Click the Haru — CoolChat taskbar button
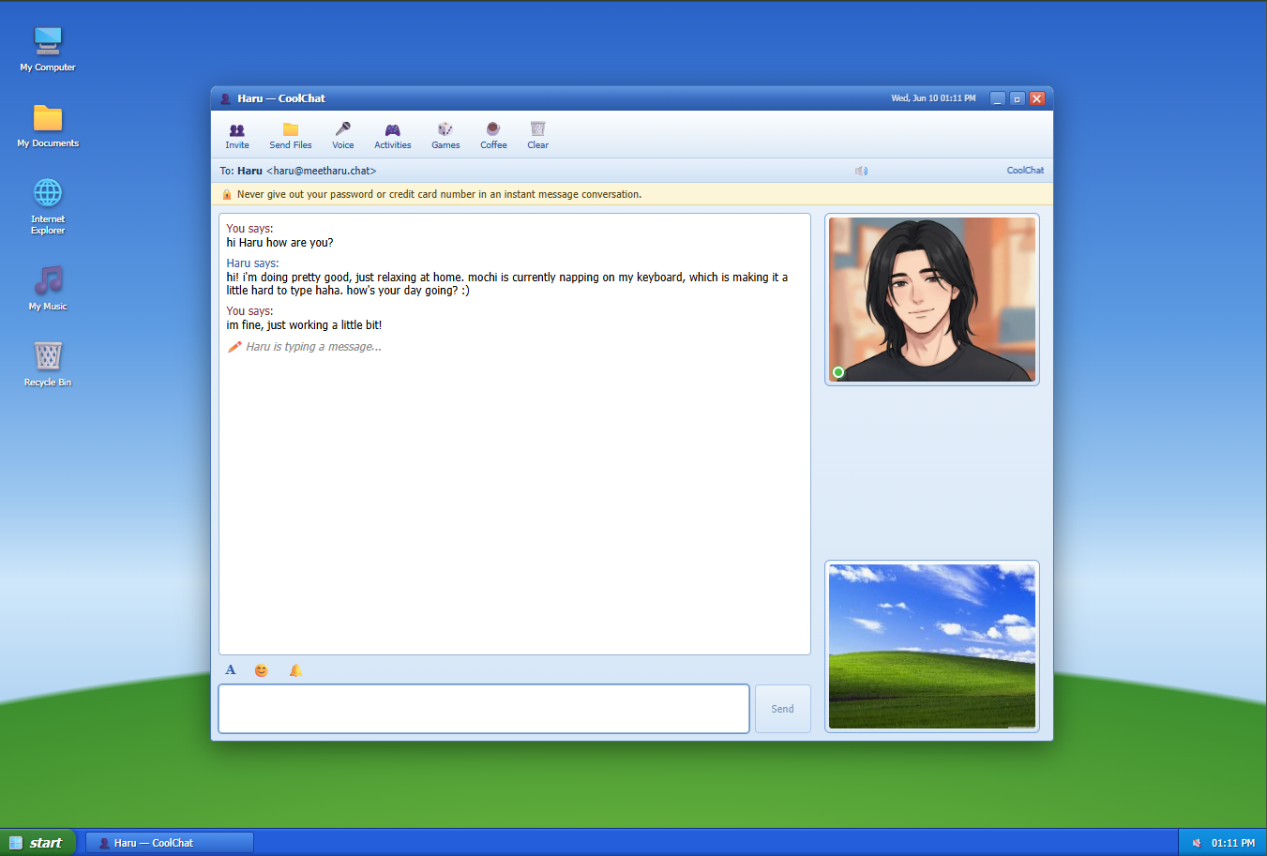The height and width of the screenshot is (856, 1267). [x=170, y=843]
